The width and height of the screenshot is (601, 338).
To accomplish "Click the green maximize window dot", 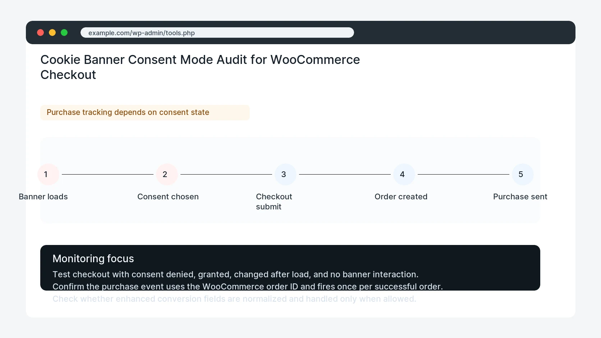I will tap(64, 33).
